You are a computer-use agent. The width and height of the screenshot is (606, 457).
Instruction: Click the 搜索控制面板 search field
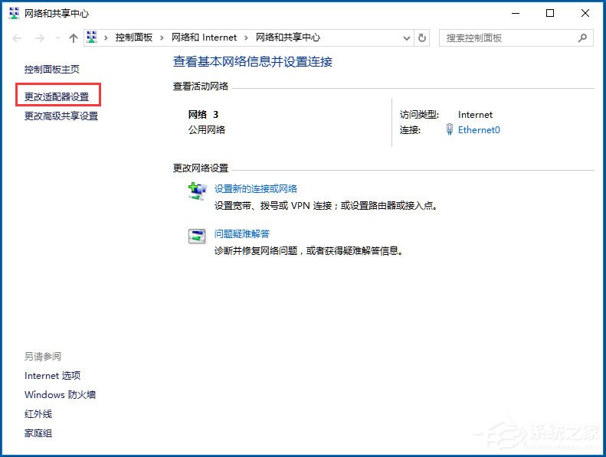tap(506, 38)
